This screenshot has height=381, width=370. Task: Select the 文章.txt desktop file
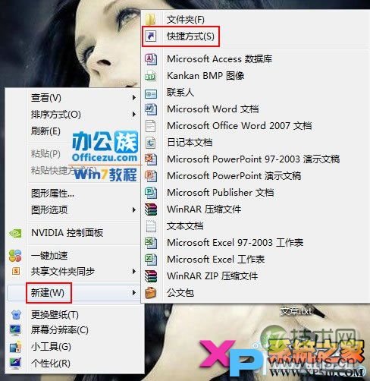pyautogui.click(x=296, y=310)
